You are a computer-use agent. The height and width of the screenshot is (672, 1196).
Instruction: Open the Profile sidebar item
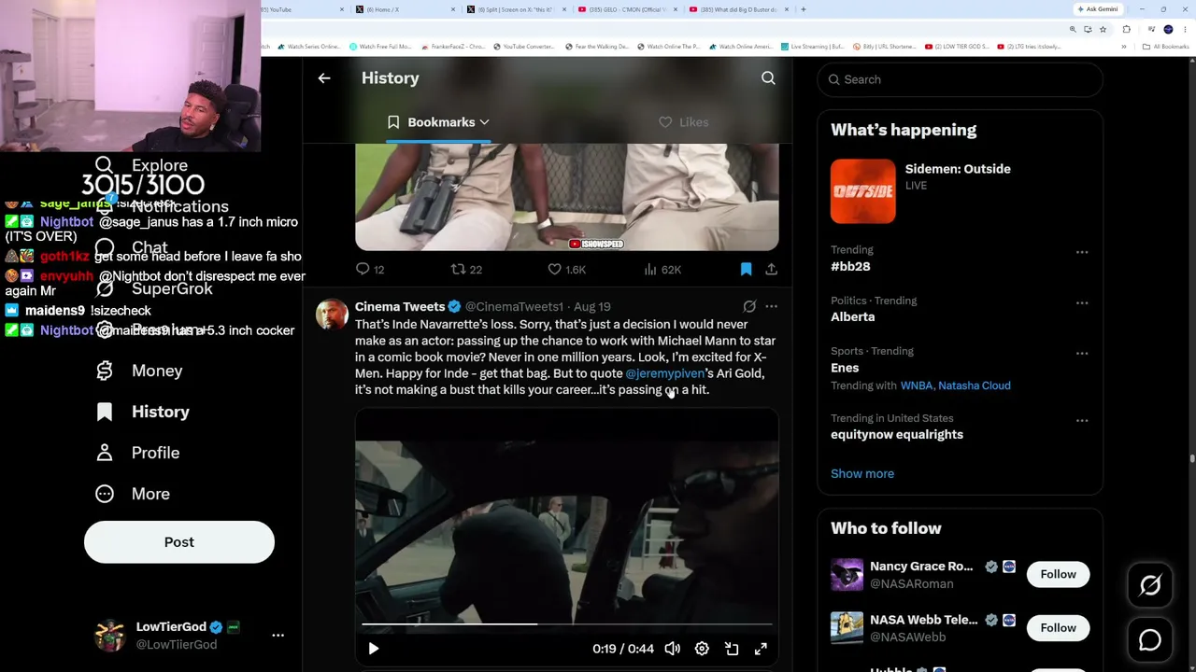[x=138, y=453]
